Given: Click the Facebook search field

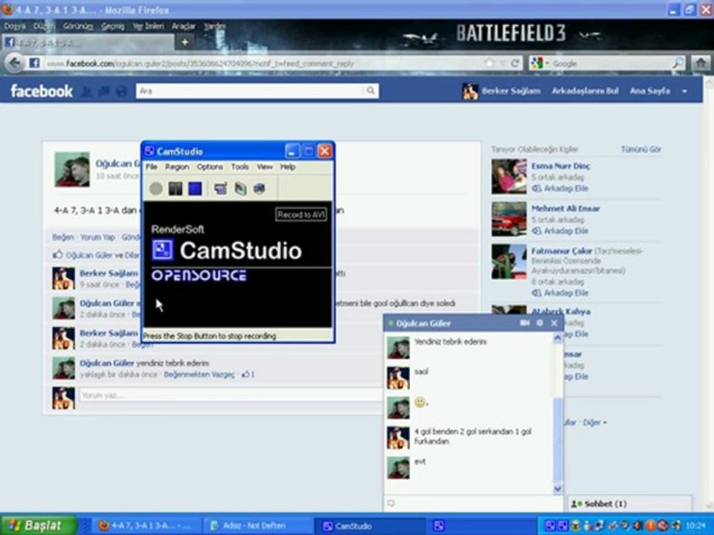Looking at the screenshot, I should coord(251,91).
